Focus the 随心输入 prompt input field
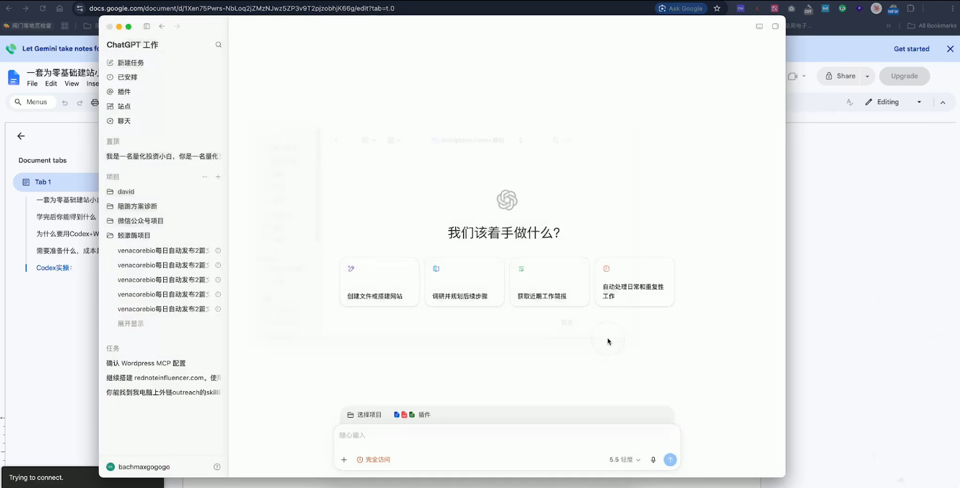 [x=507, y=436]
